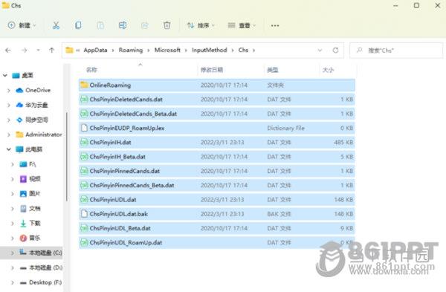
Task: Select ChsPinyinIH.dat file
Action: pyautogui.click(x=217, y=142)
